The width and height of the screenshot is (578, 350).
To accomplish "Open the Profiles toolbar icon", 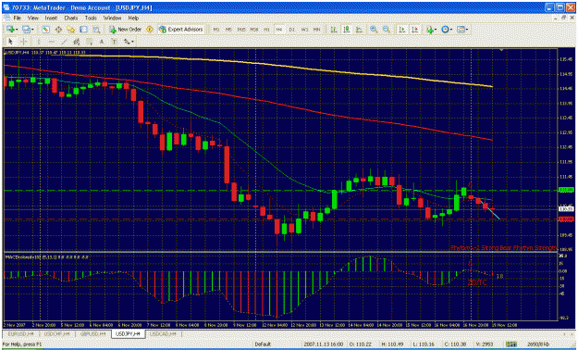I will pos(26,30).
